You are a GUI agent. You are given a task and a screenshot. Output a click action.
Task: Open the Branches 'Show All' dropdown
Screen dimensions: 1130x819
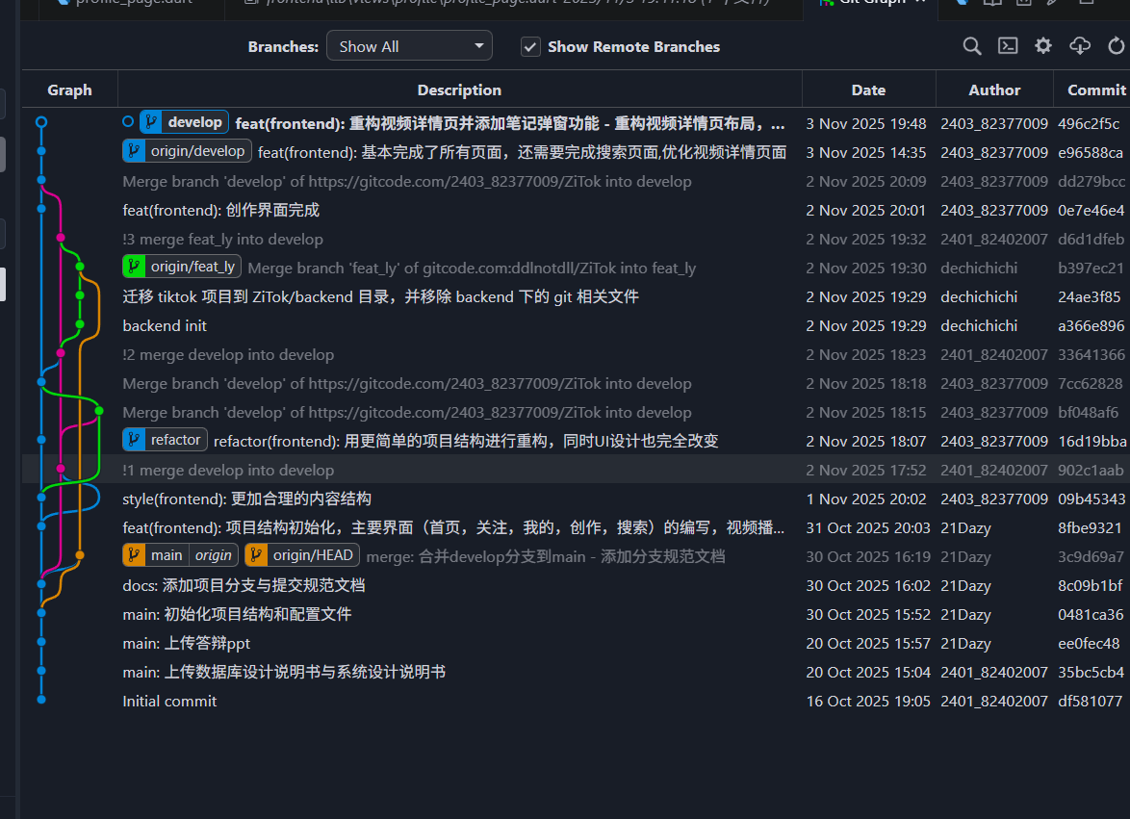[409, 46]
